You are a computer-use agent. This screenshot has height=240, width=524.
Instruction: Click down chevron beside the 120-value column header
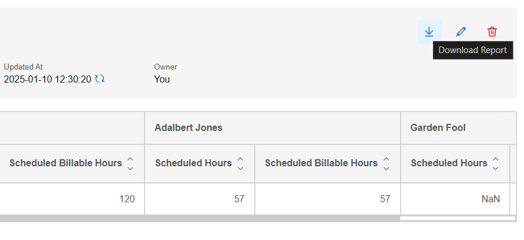coord(130,168)
